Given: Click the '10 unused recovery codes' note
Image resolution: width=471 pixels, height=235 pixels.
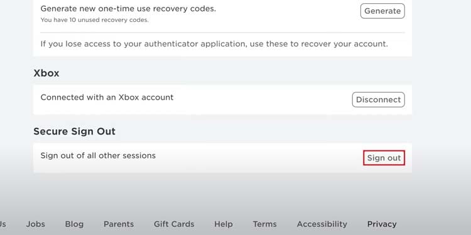Looking at the screenshot, I should 94,21.
